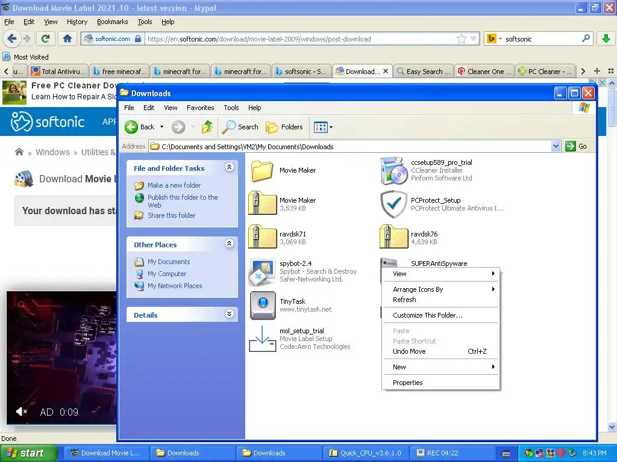
Task: Choose Undo Move from context menu
Action: pyautogui.click(x=440, y=351)
